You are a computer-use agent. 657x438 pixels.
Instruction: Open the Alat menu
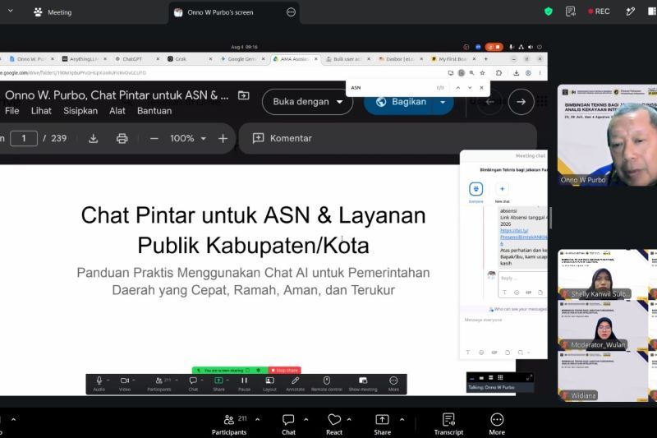117,111
